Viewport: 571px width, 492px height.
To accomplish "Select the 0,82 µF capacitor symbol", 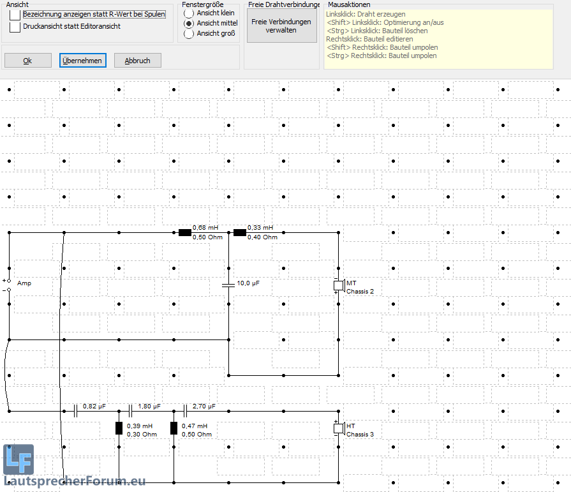I will (75, 410).
